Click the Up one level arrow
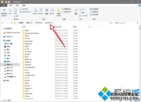Screen dimensions: 141x102 [12, 23]
